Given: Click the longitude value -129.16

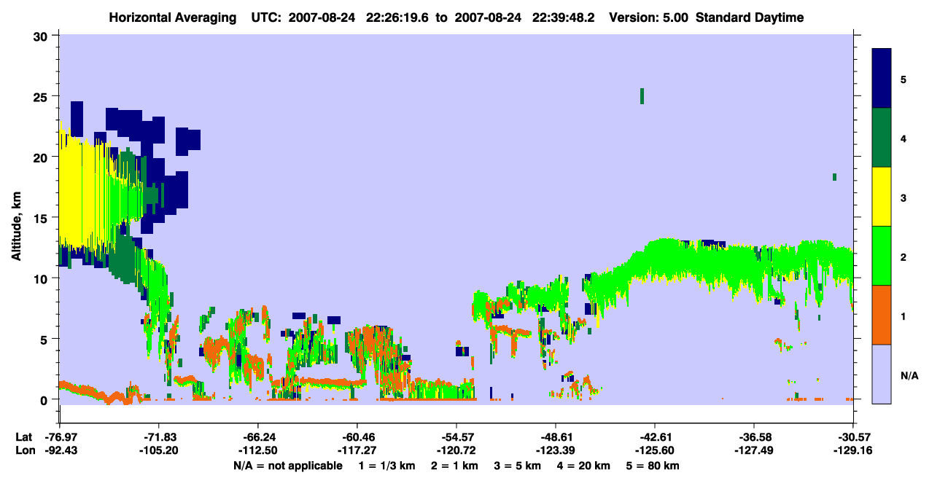Looking at the screenshot, I should 852,450.
